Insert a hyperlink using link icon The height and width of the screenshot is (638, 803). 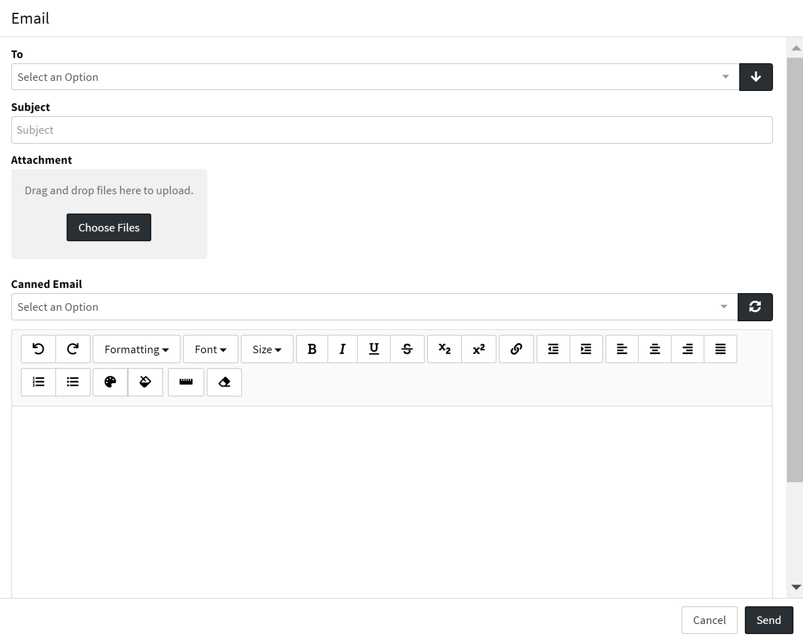pyautogui.click(x=516, y=349)
